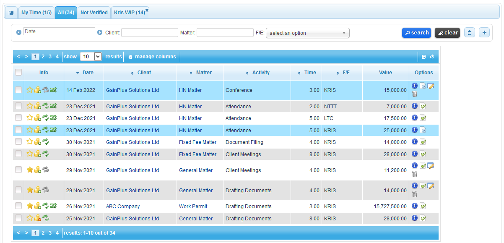Image resolution: width=504 pixels, height=243 pixels.
Task: Tick the select-all checkbox in the table header
Action: click(18, 73)
